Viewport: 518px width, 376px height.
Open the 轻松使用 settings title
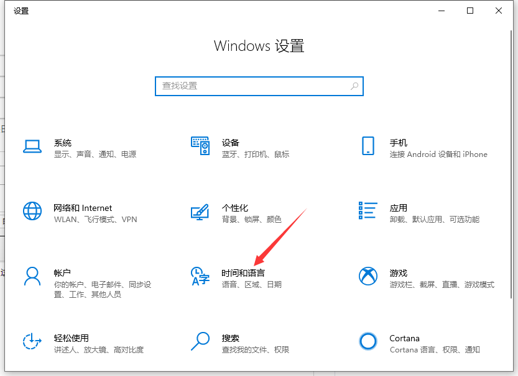[72, 338]
